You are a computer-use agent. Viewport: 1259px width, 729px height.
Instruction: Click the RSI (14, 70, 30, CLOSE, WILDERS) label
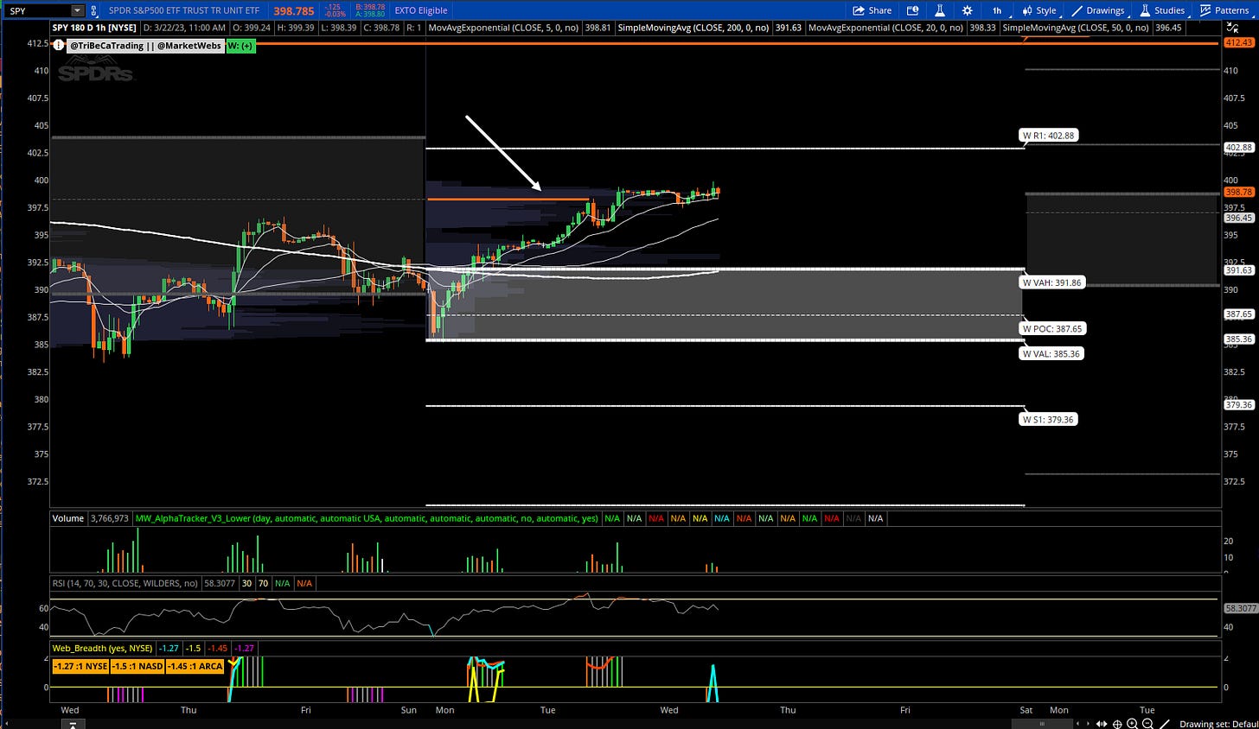[125, 583]
